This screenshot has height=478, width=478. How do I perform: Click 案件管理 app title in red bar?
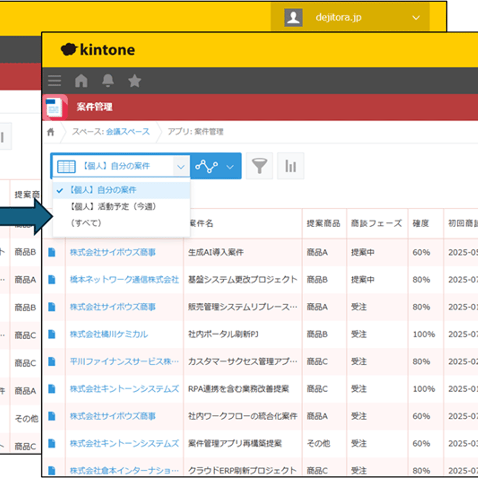click(x=95, y=107)
